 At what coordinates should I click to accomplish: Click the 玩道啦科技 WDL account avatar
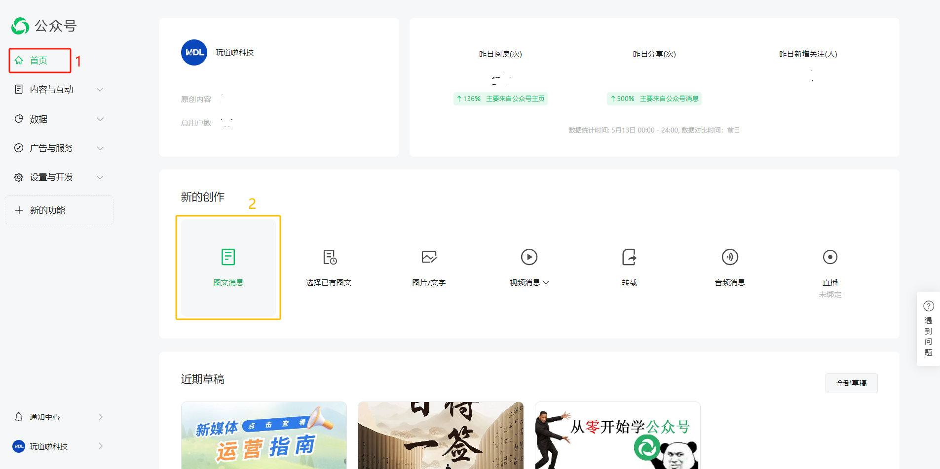coord(194,53)
